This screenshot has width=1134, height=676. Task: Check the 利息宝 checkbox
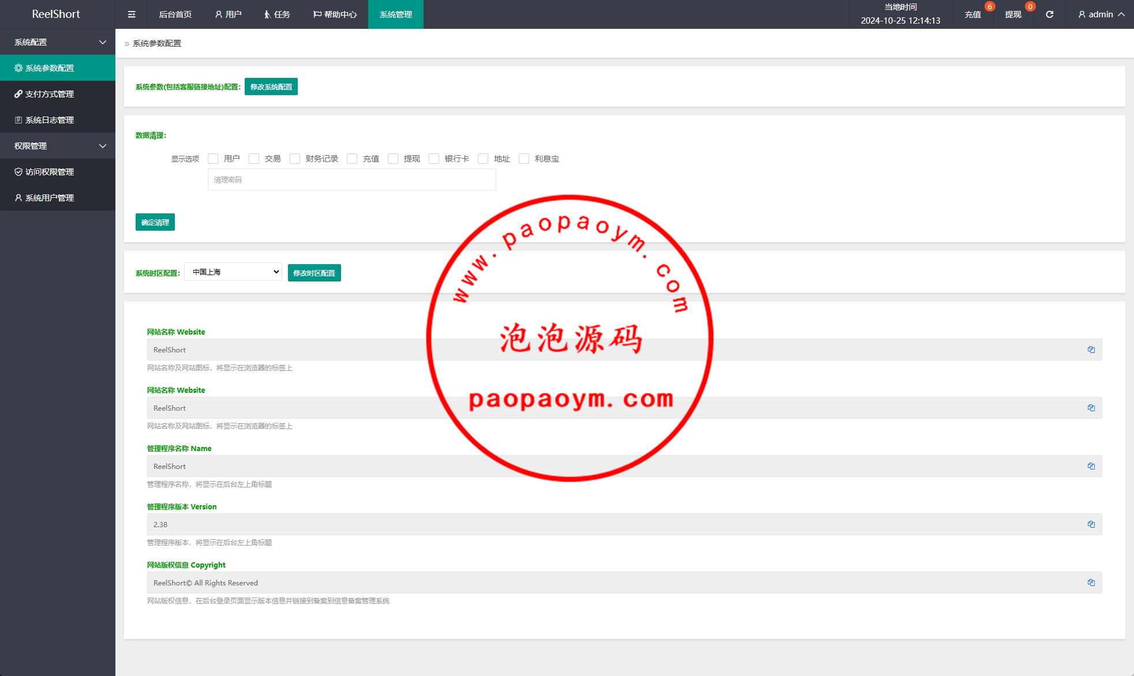(x=524, y=159)
